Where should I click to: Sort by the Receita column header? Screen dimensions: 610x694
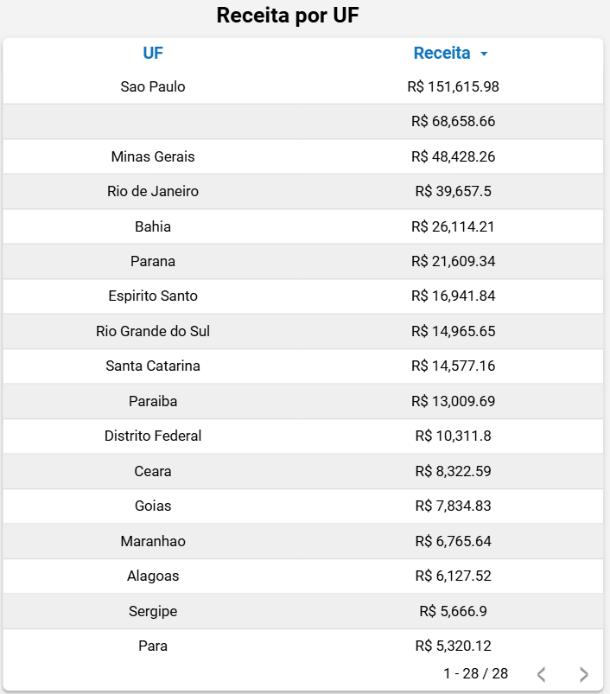point(442,53)
